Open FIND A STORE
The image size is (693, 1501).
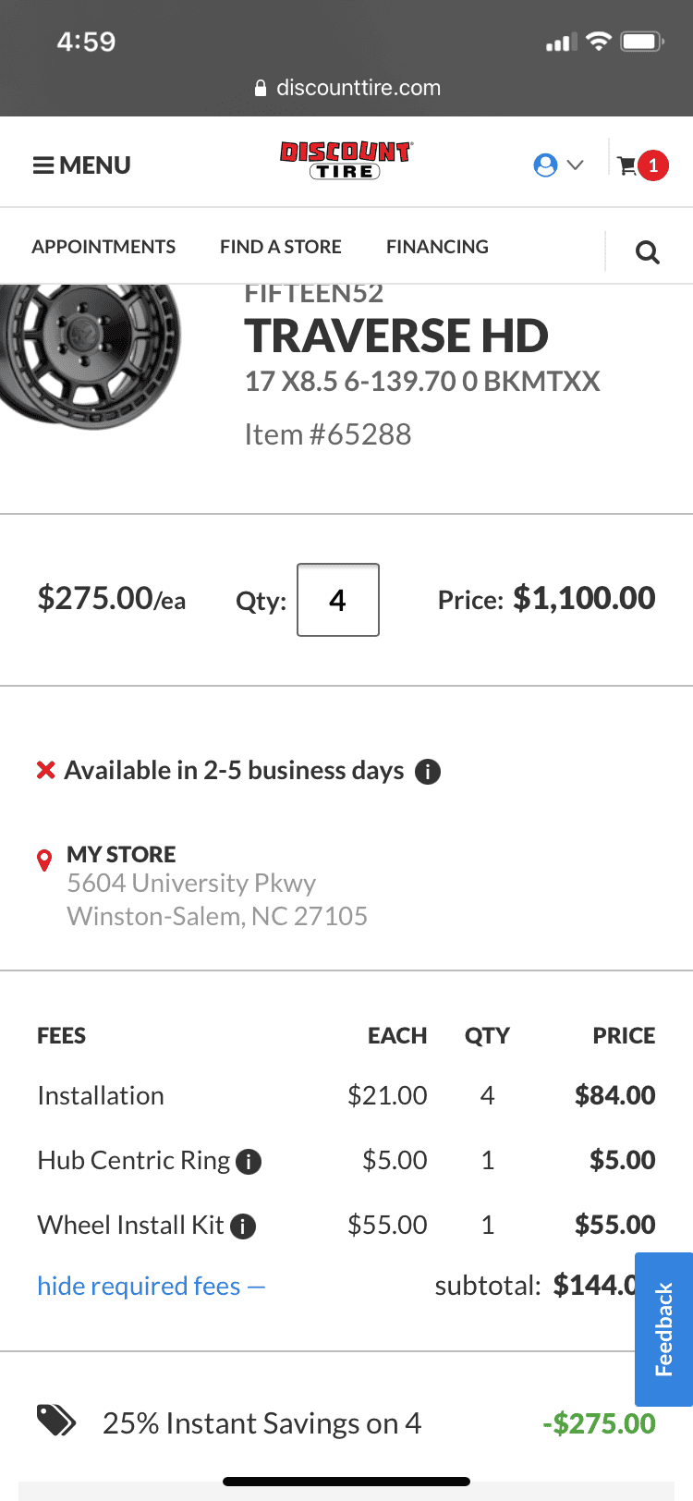281,247
